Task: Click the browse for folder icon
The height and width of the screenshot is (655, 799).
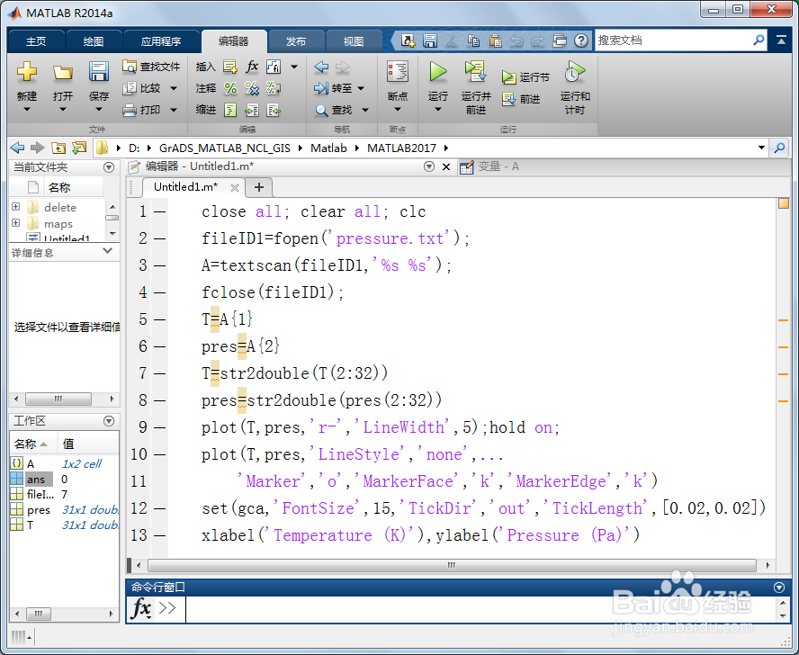Action: (79, 148)
